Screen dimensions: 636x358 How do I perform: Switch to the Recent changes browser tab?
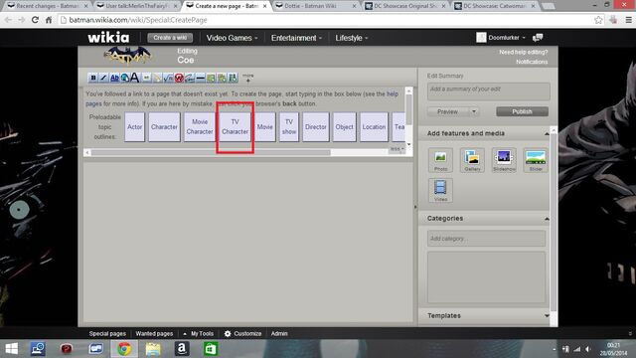point(48,6)
